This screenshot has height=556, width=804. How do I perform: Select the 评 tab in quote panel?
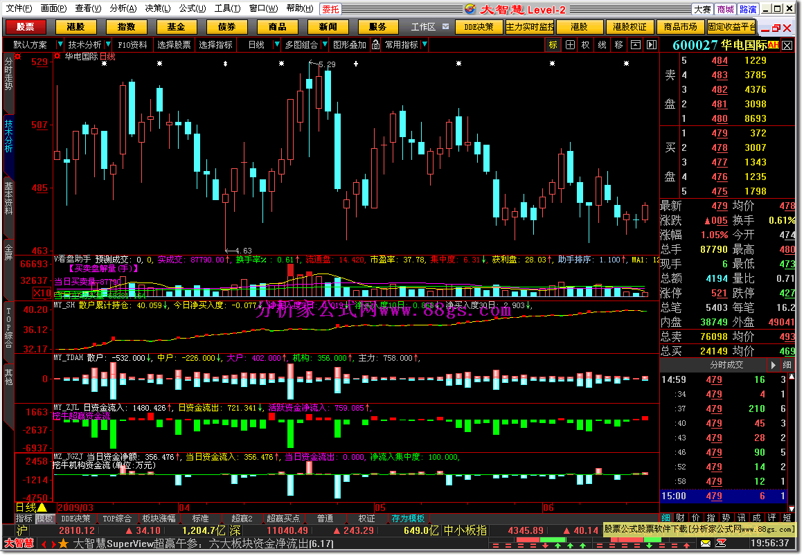tap(771, 517)
